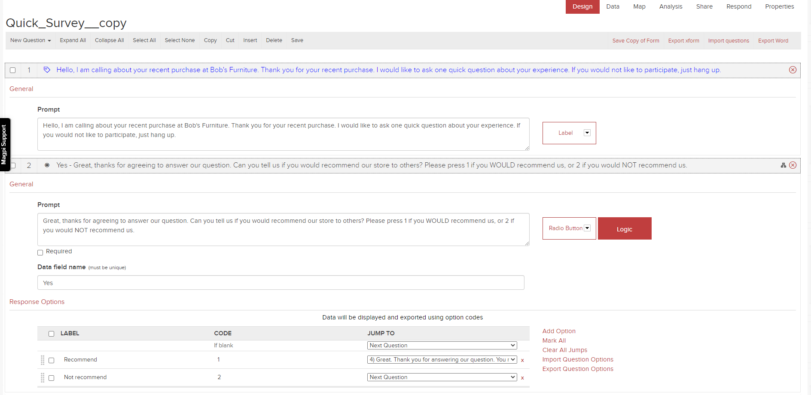Expand the New Question dropdown
The width and height of the screenshot is (811, 395).
30,40
